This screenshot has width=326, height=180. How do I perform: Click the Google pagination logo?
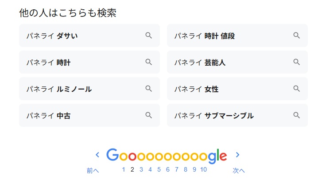[167, 156]
